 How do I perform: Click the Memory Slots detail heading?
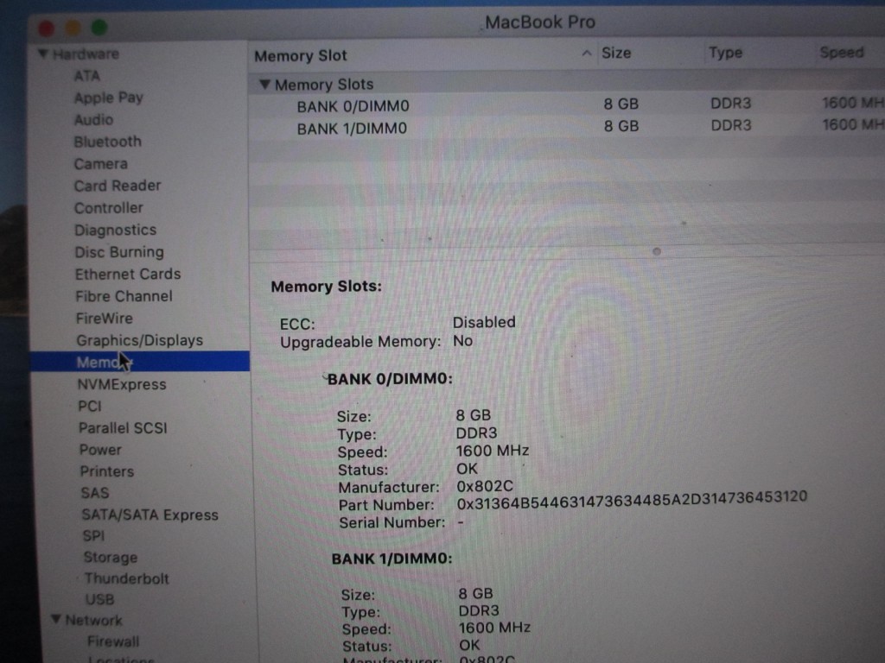pyautogui.click(x=326, y=287)
